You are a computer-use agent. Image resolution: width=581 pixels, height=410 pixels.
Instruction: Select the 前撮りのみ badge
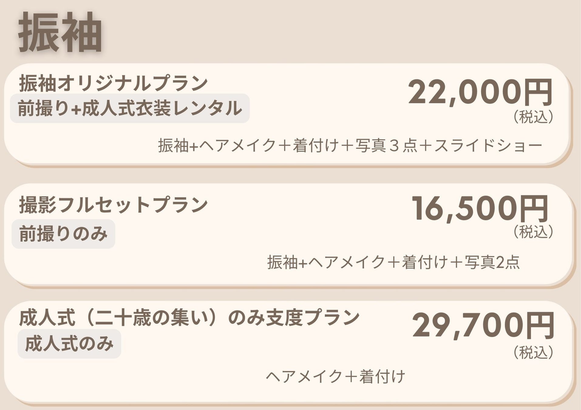point(63,234)
